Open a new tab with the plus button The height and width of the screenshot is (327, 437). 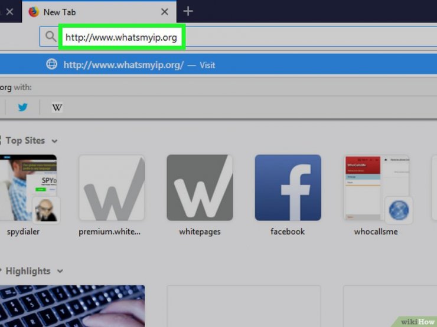pyautogui.click(x=188, y=11)
